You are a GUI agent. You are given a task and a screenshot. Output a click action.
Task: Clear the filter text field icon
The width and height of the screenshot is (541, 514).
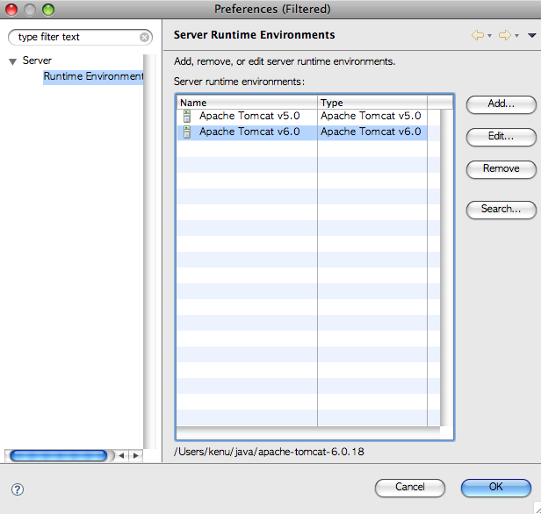pos(145,37)
